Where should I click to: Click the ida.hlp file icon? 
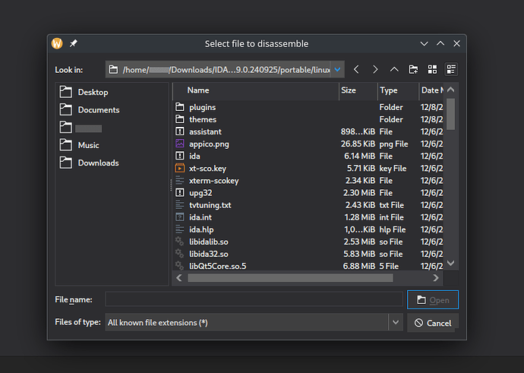pos(180,229)
